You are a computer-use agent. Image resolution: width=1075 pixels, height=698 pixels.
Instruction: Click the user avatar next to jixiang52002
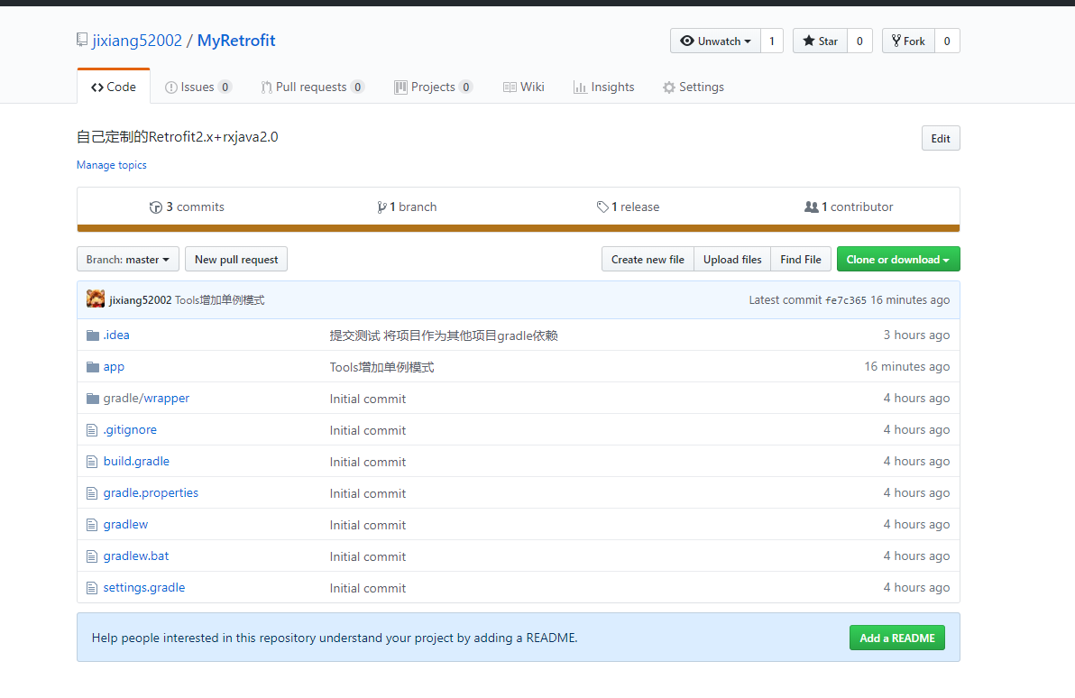pyautogui.click(x=96, y=298)
